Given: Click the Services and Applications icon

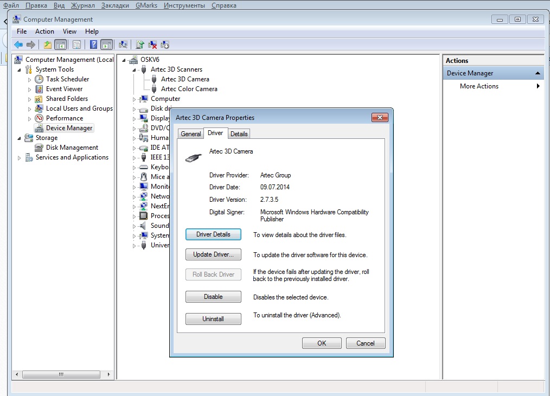Looking at the screenshot, I should tap(29, 157).
